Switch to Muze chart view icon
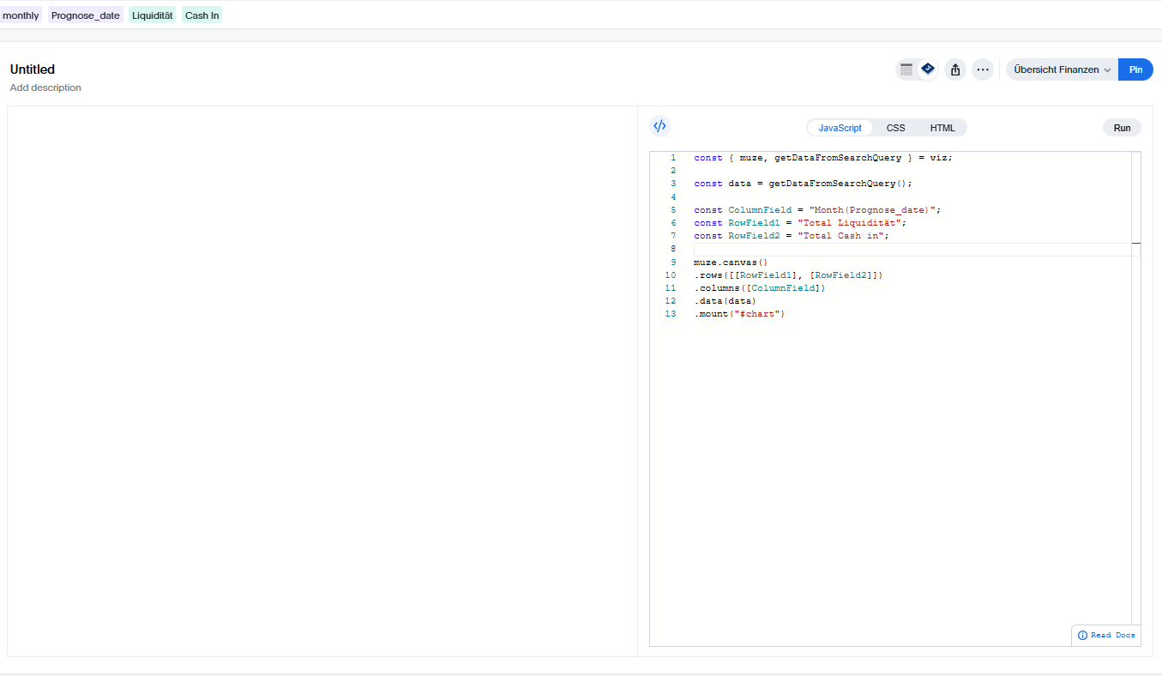 click(x=927, y=69)
